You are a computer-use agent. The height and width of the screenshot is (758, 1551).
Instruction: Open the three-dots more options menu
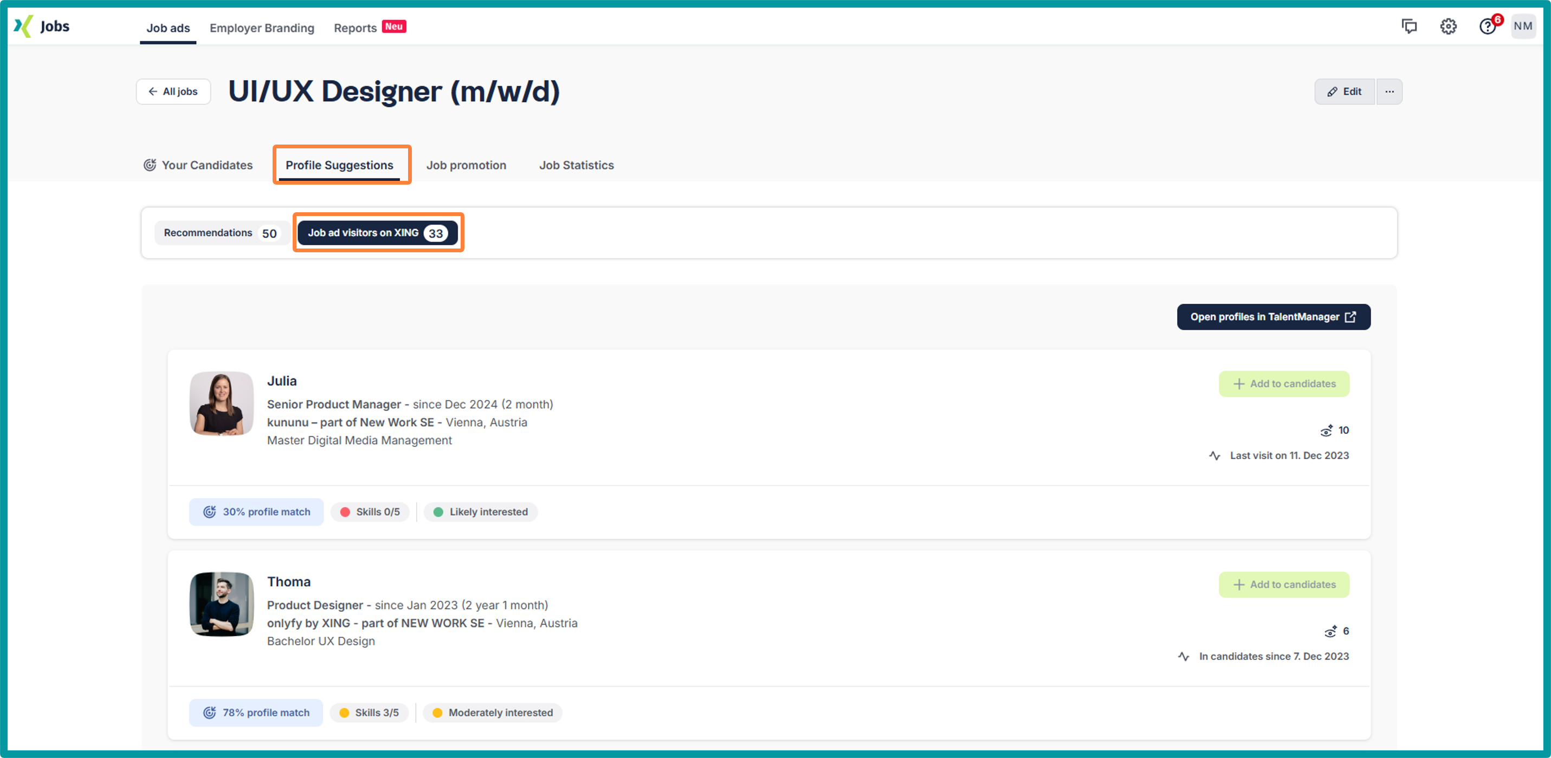coord(1389,92)
